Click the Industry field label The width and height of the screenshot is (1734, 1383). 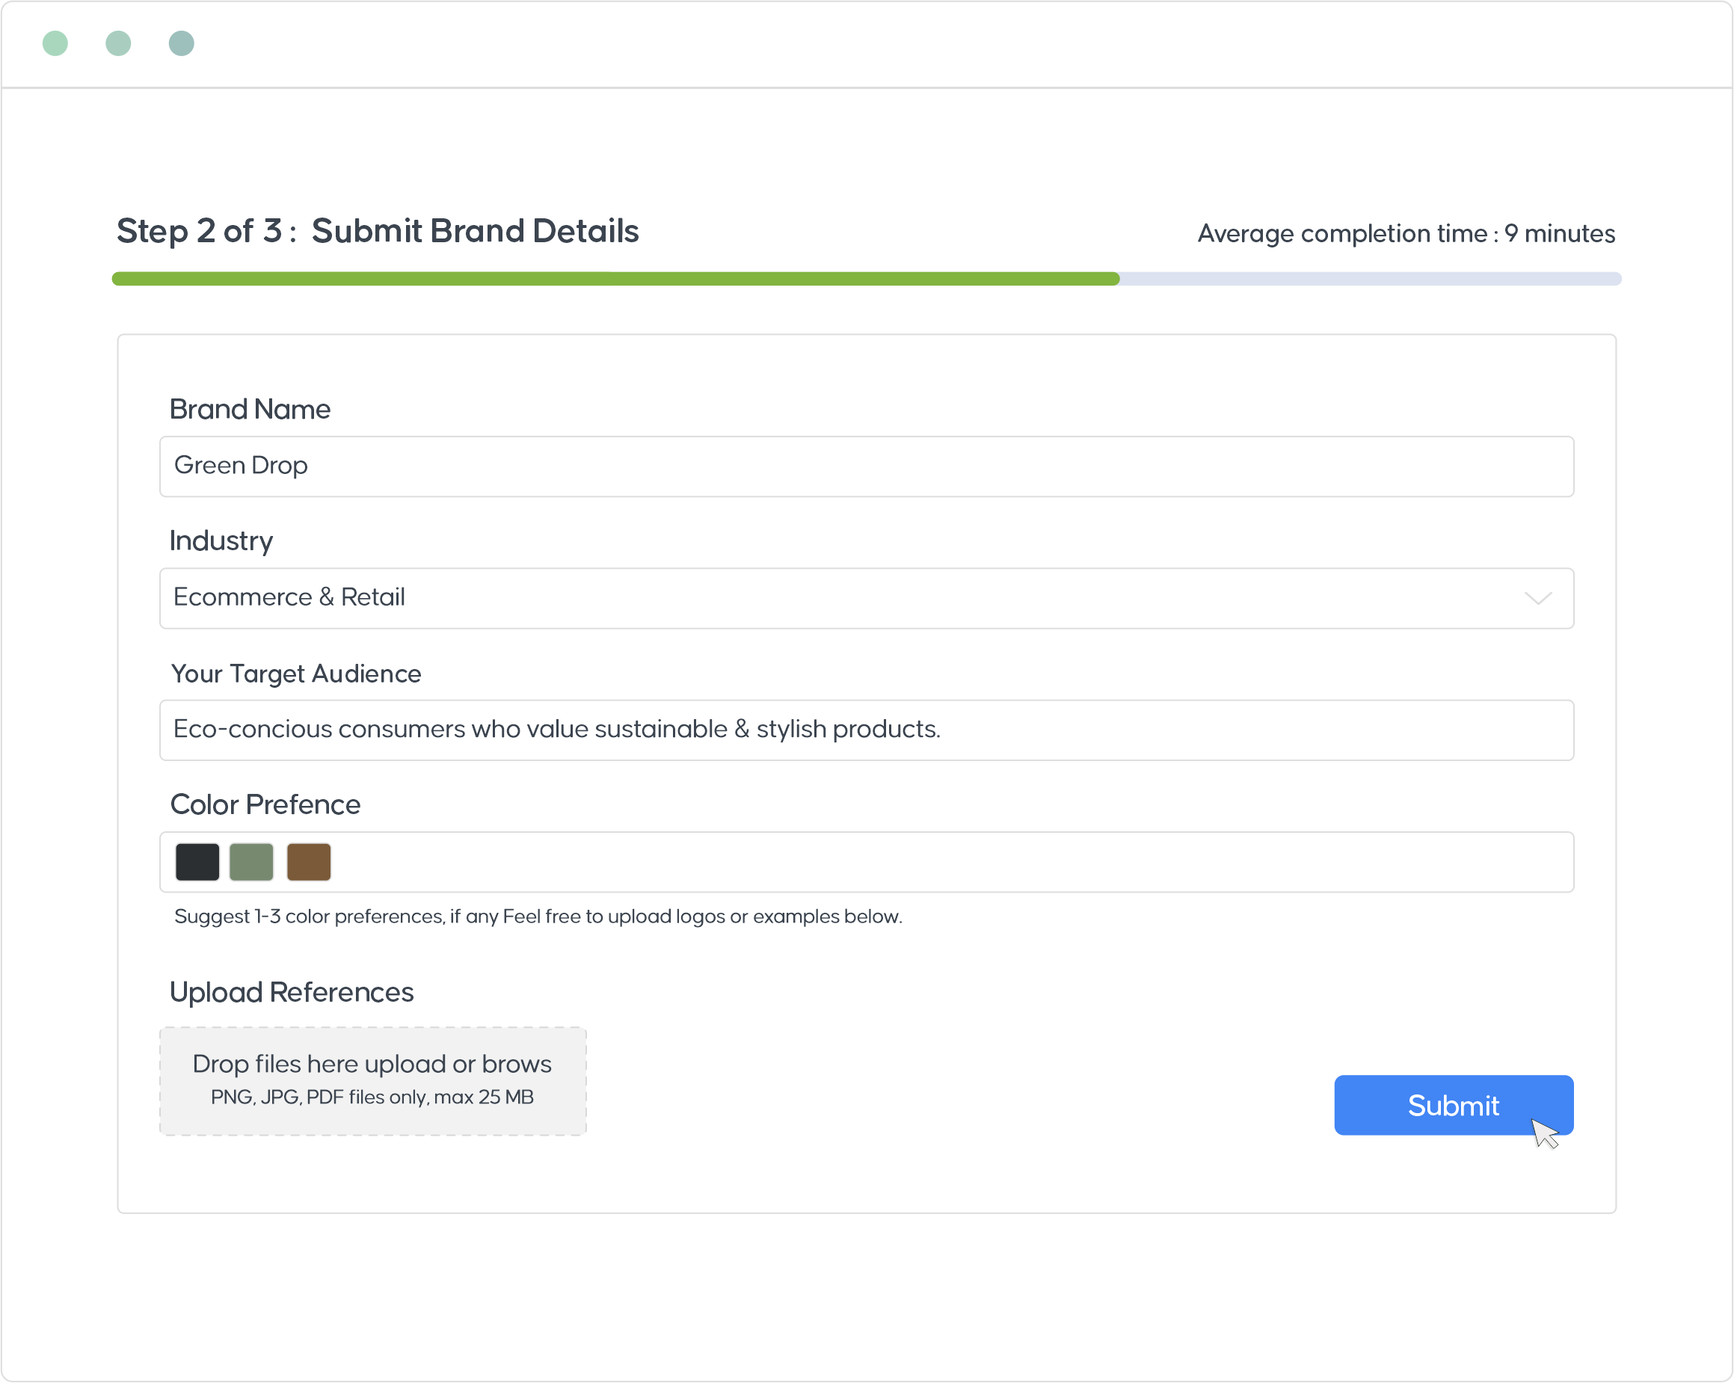click(221, 540)
